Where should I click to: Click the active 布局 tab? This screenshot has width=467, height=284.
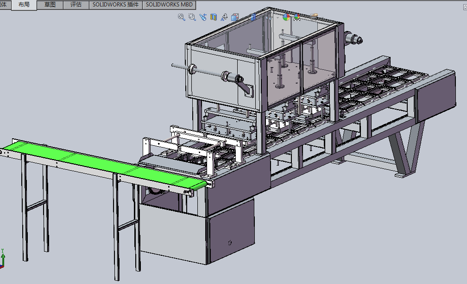point(24,5)
